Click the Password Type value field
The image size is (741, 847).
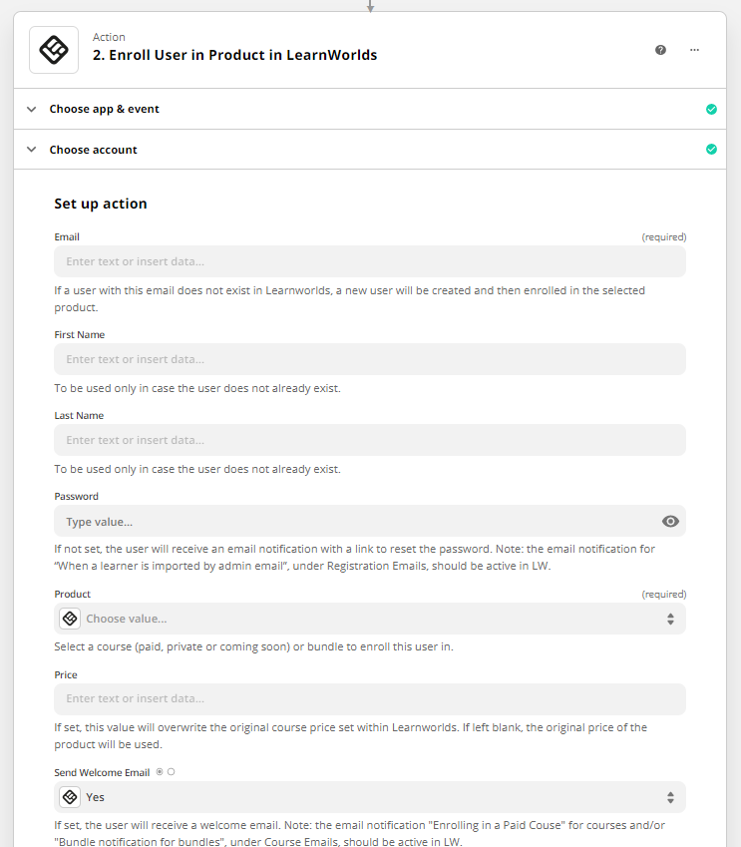349,521
